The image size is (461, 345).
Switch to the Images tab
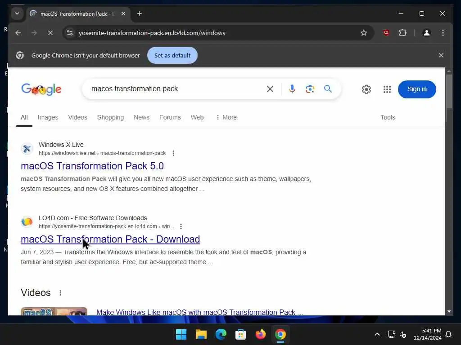(48, 117)
